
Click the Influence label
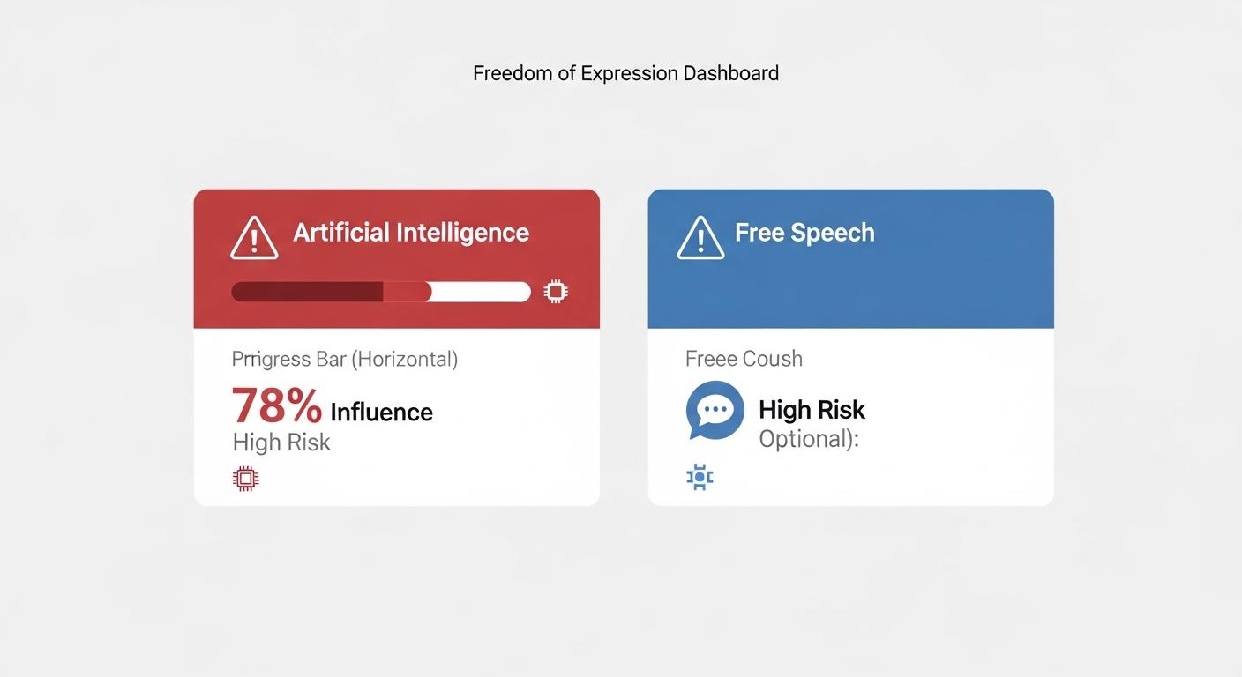pyautogui.click(x=381, y=412)
